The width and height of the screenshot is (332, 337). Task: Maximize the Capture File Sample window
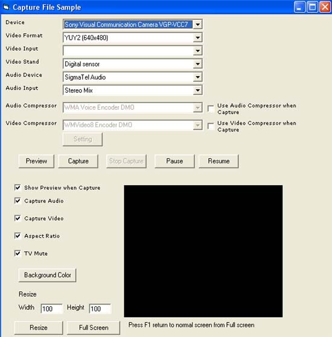[x=312, y=7]
